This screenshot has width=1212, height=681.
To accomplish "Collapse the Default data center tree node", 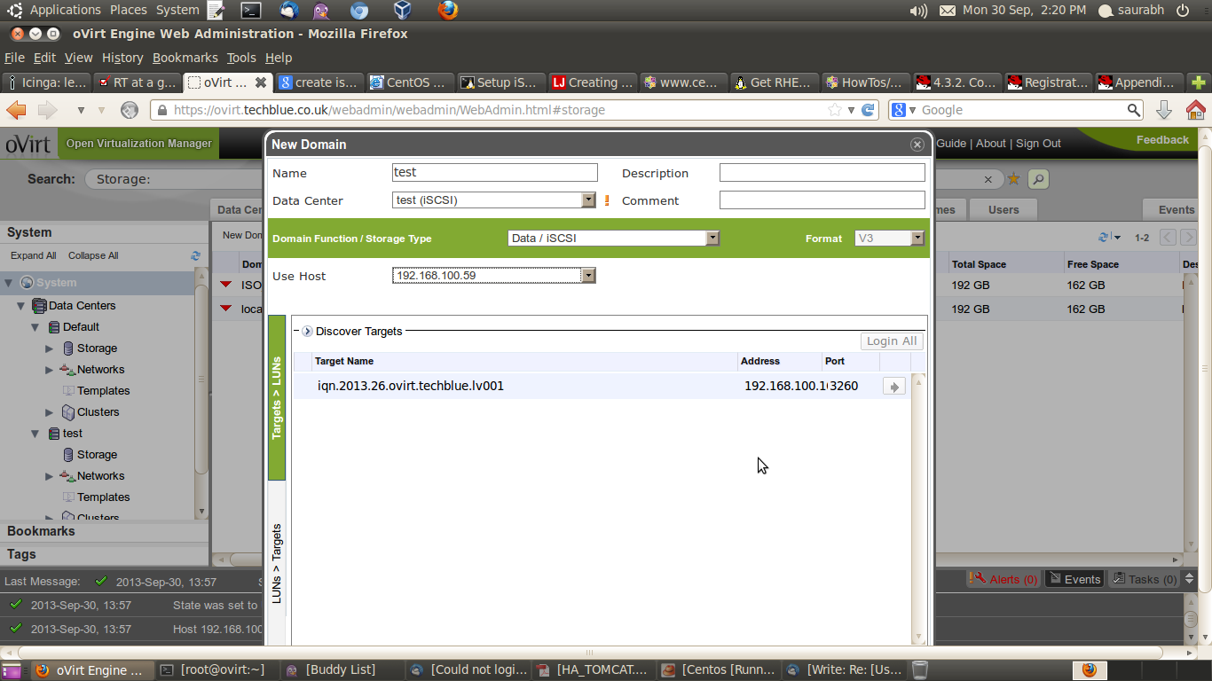I will click(35, 327).
